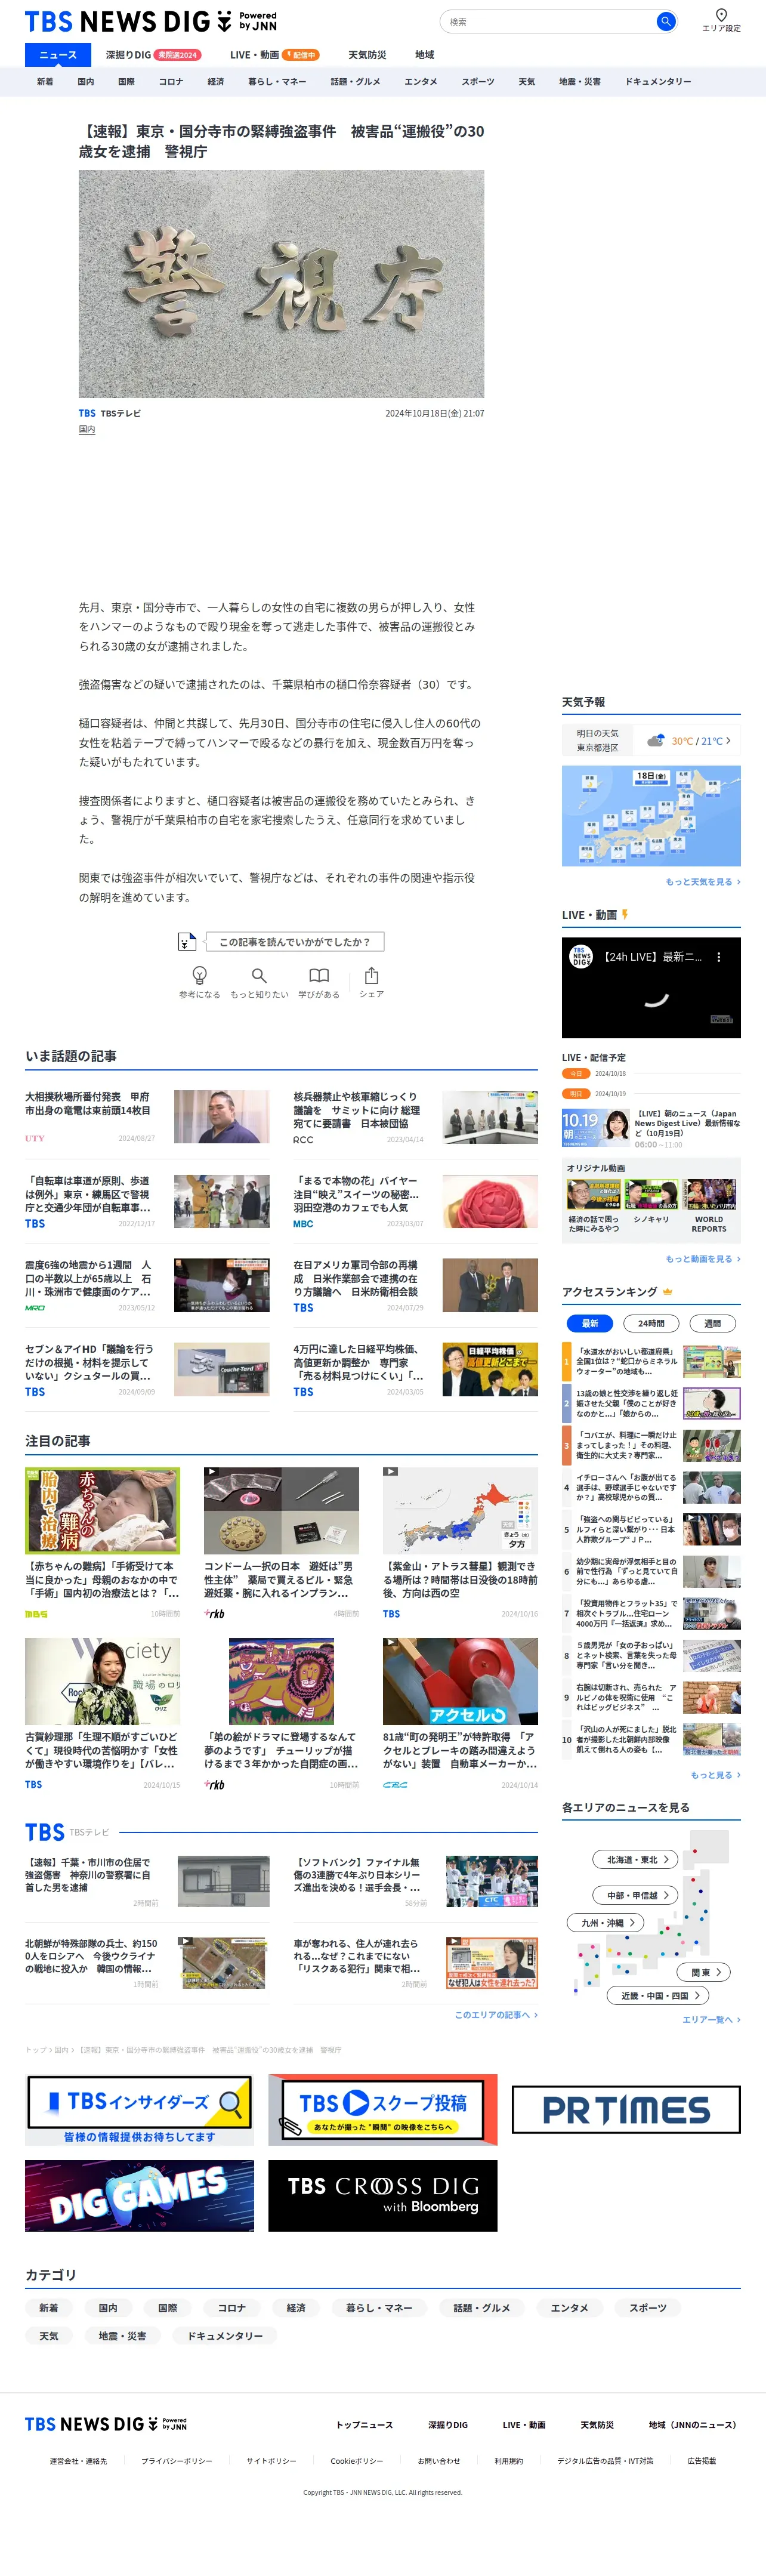Image resolution: width=766 pixels, height=2576 pixels.
Task: Switch to the 天気防災 tab
Action: pyautogui.click(x=367, y=55)
